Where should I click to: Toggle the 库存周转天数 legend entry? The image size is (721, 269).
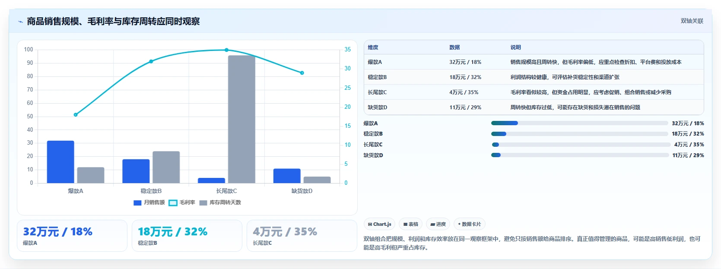[x=220, y=203]
